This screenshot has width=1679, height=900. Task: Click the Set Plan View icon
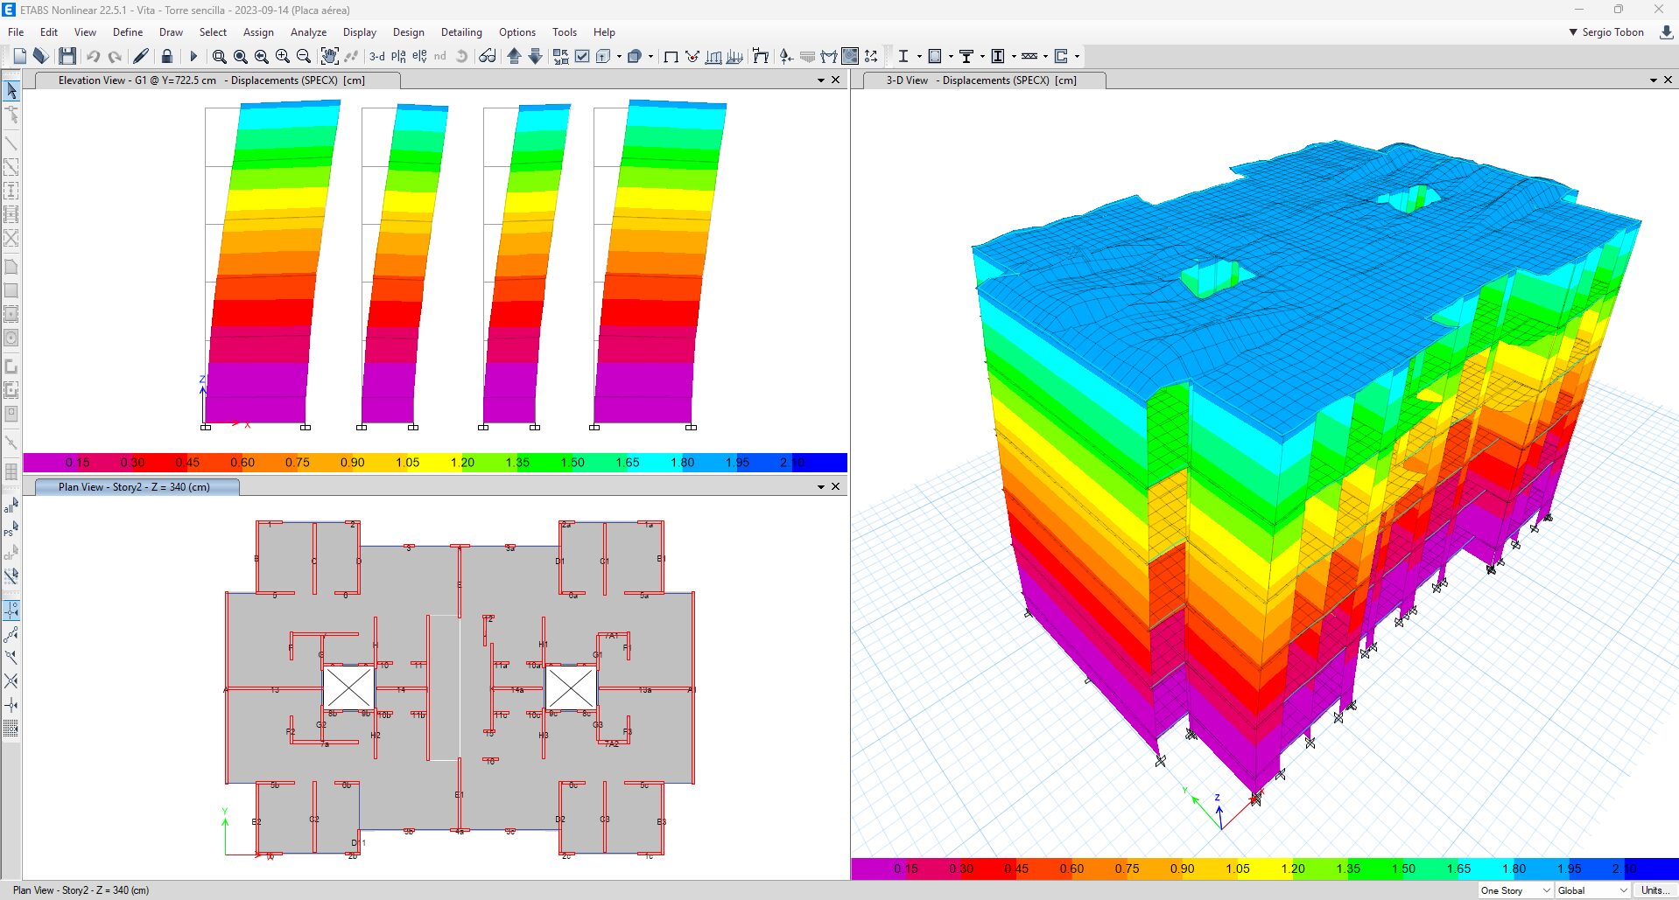398,56
